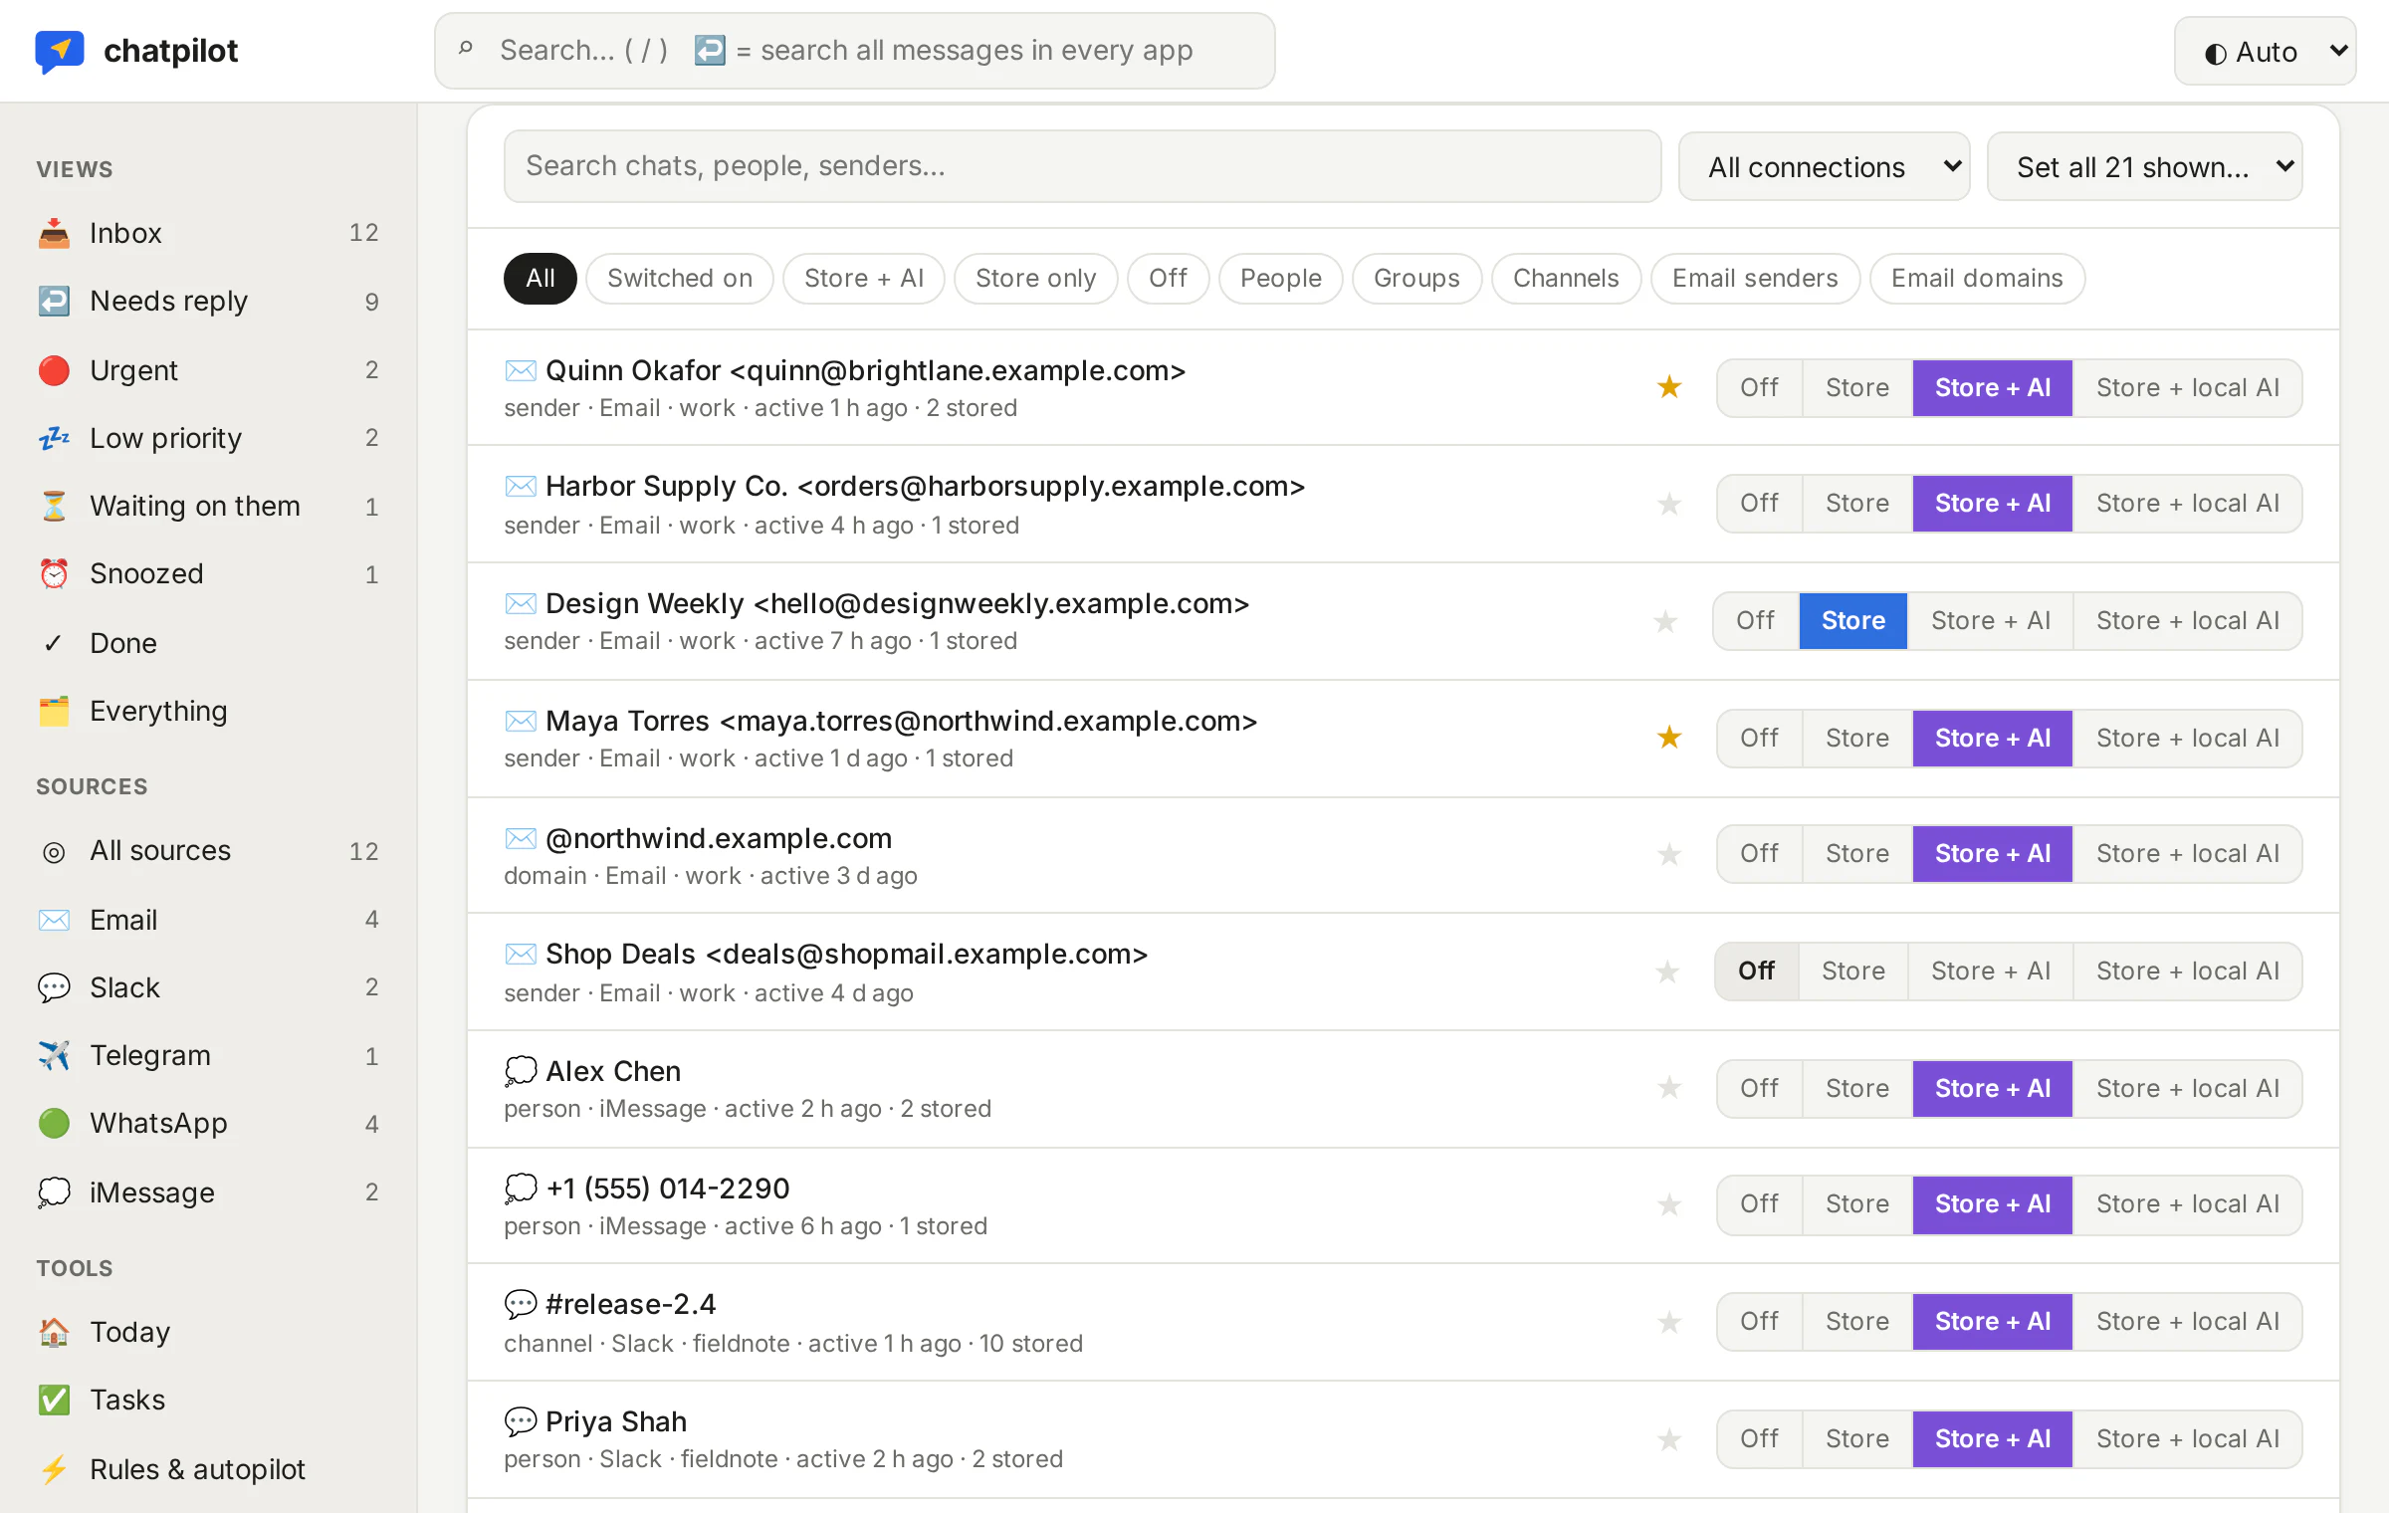Set Priya Shah to Store
This screenshot has width=2389, height=1513.
coord(1856,1439)
